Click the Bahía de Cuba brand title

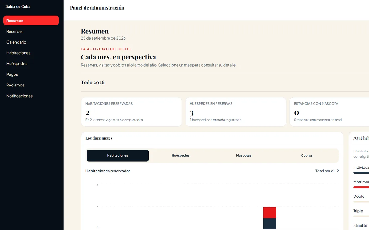pos(18,6)
